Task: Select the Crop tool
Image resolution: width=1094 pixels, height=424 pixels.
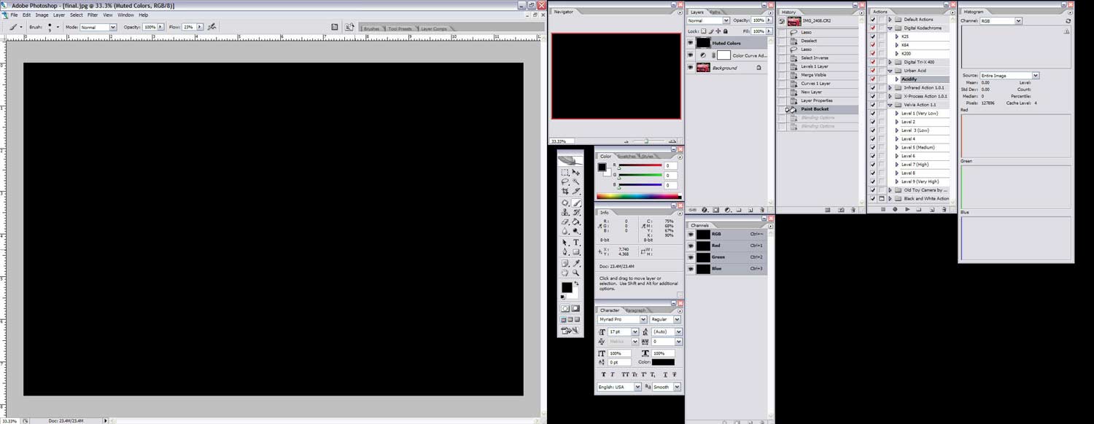Action: [565, 192]
